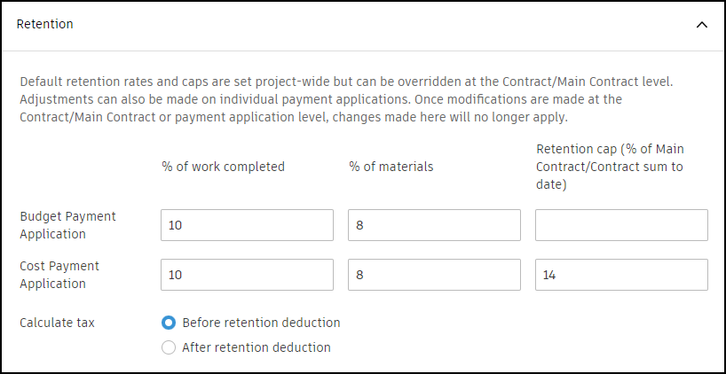726x374 pixels.
Task: Click Budget Payment Application materials percentage field
Action: [x=434, y=225]
